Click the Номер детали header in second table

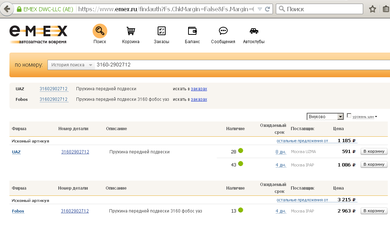pyautogui.click(x=73, y=188)
